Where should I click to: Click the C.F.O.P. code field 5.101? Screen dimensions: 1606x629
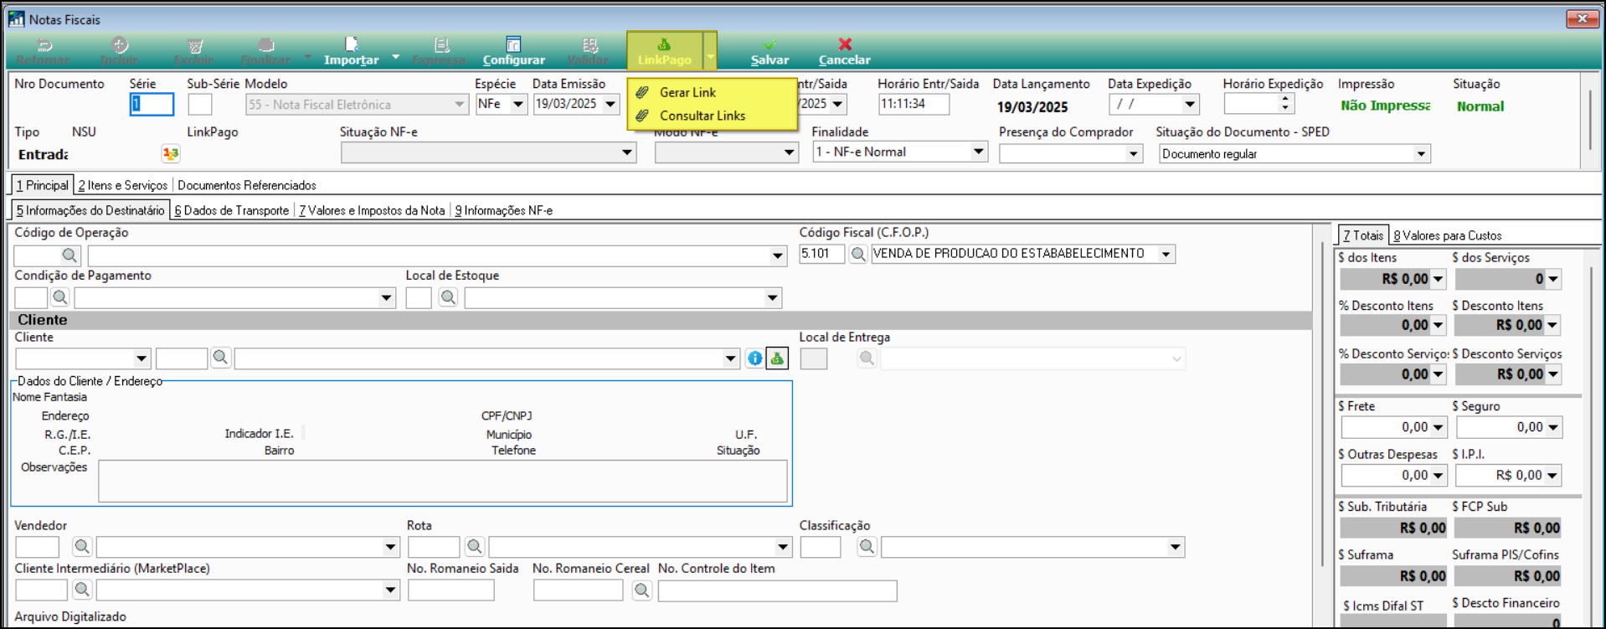[x=821, y=254]
